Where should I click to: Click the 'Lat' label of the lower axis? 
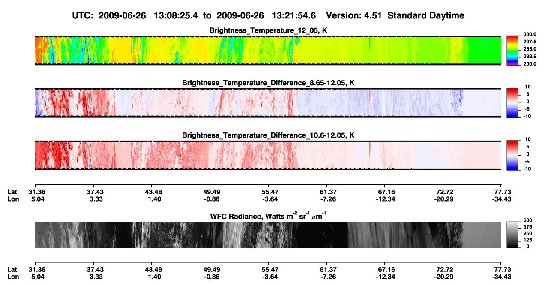(12, 269)
